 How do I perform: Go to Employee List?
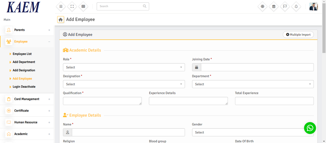click(22, 54)
